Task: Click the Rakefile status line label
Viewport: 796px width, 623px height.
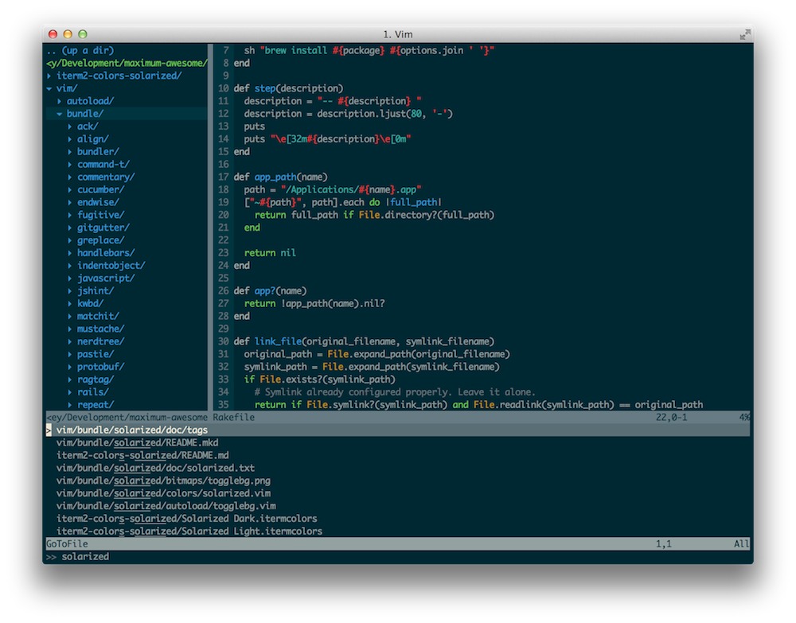Action: (233, 418)
